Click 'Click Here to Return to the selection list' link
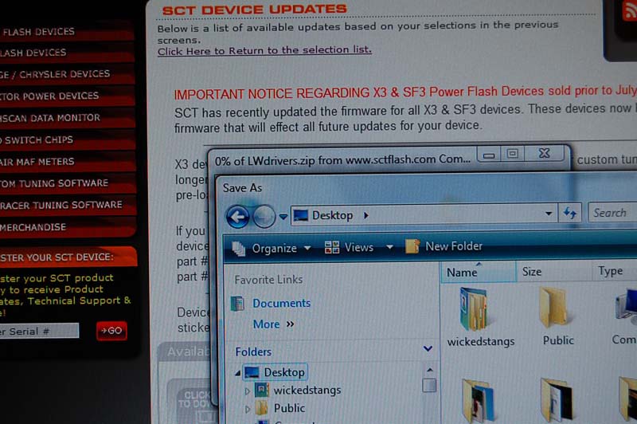 point(264,50)
